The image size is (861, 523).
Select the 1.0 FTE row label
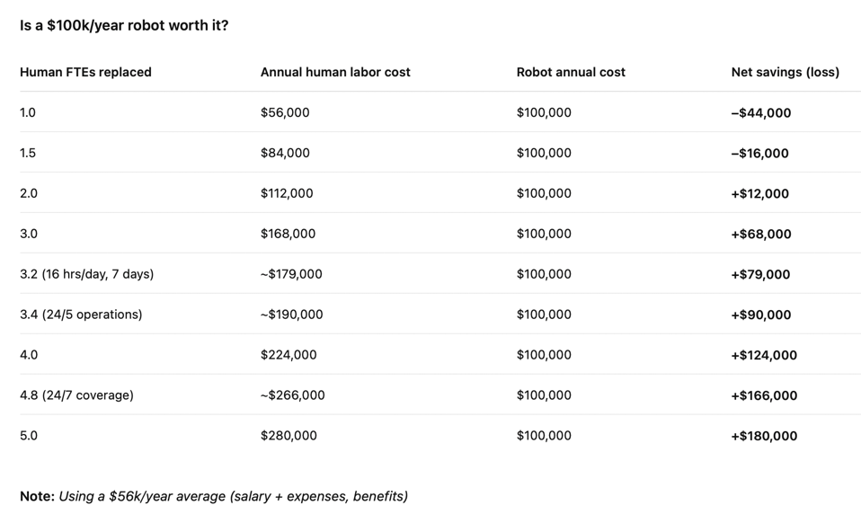(x=28, y=112)
